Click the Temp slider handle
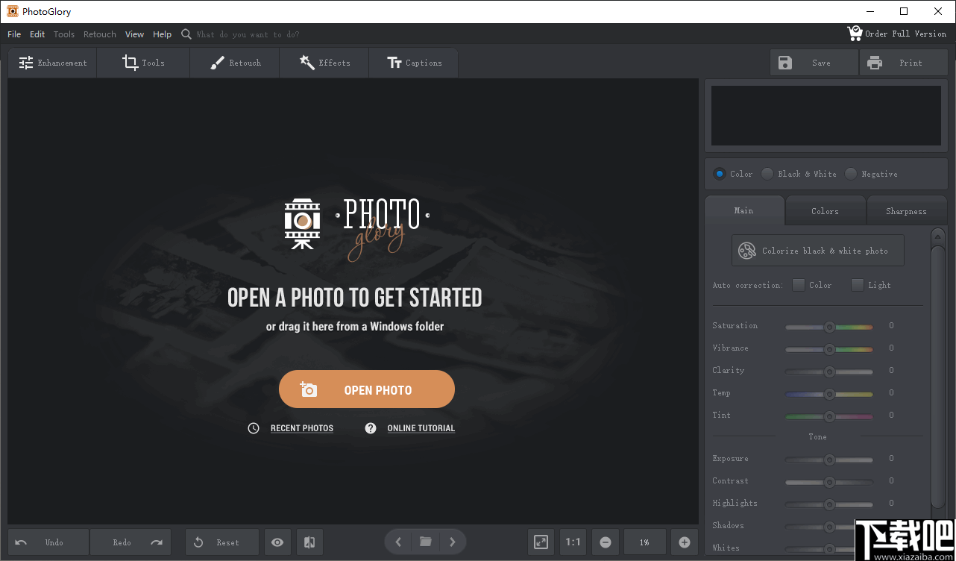Image resolution: width=956 pixels, height=561 pixels. tap(829, 394)
